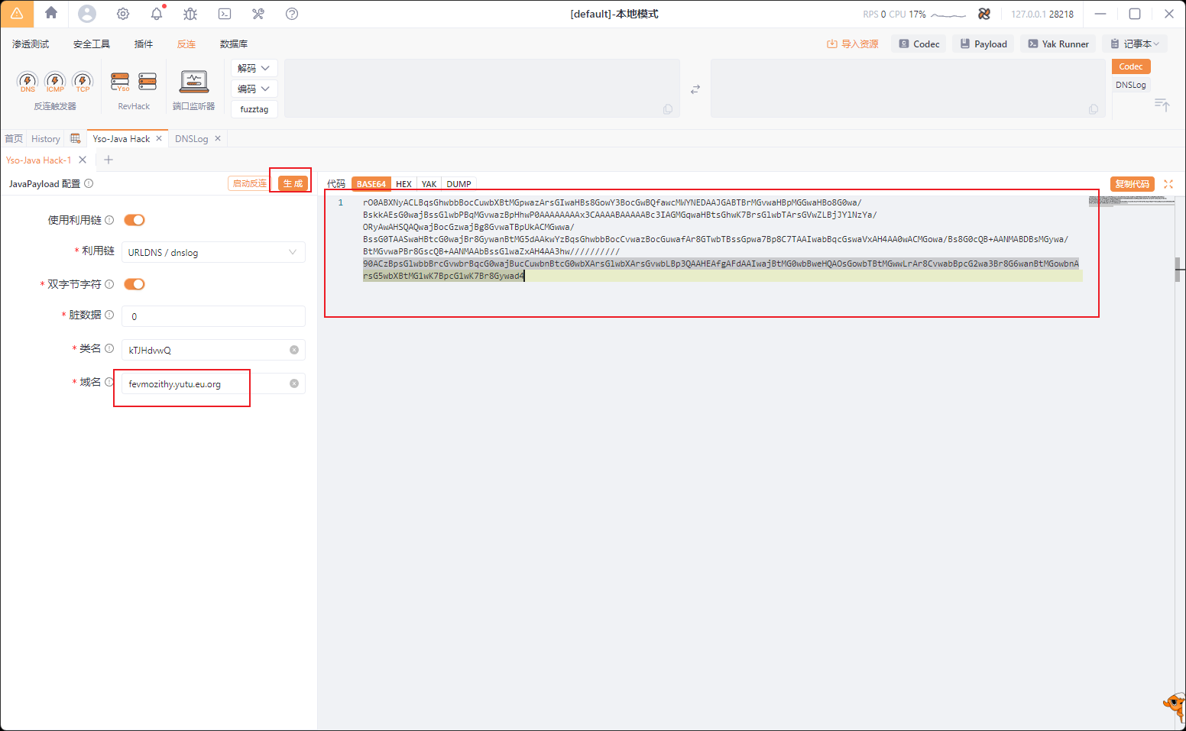Expand code panel to fullscreen

(1168, 184)
